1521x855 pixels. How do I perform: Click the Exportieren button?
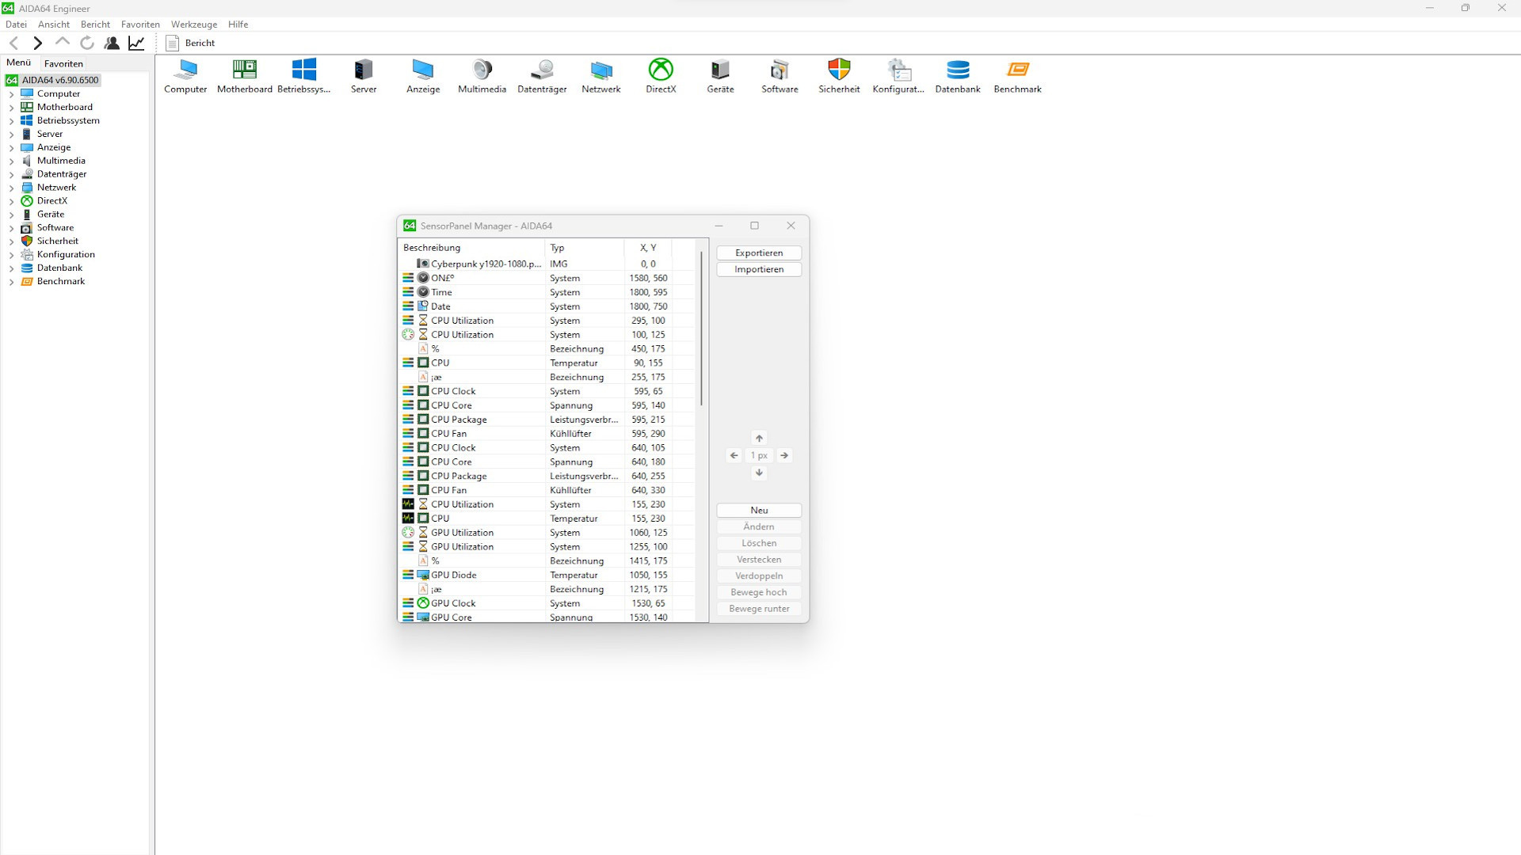(758, 253)
